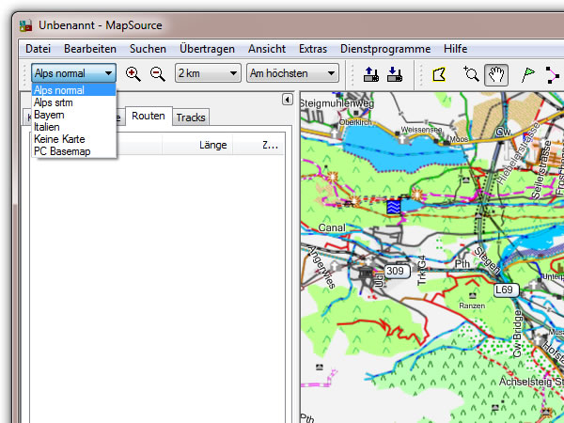Open the 2 km zoom scale dropdown

[208, 73]
